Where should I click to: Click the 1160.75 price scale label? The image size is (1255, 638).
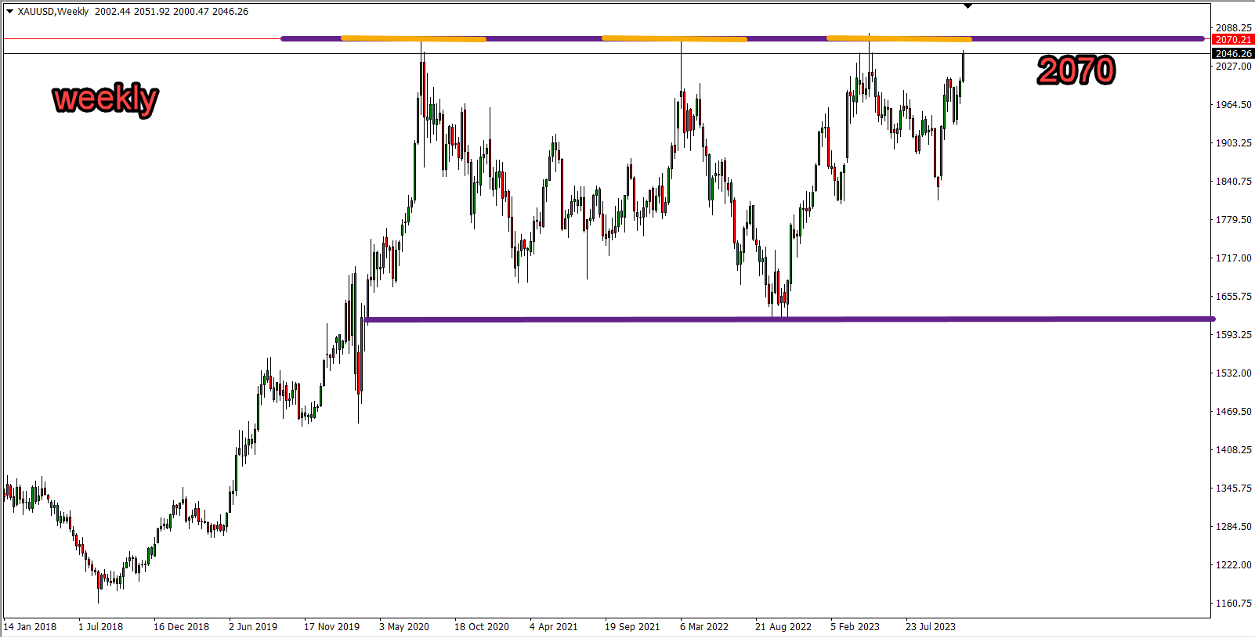tap(1233, 604)
